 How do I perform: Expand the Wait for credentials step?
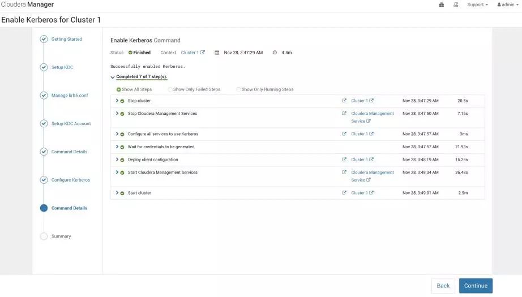[117, 147]
